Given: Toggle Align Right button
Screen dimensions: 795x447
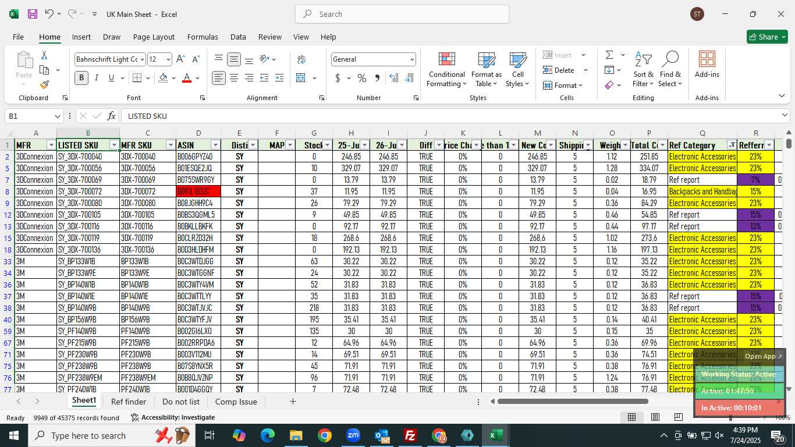Looking at the screenshot, I should pos(249,78).
